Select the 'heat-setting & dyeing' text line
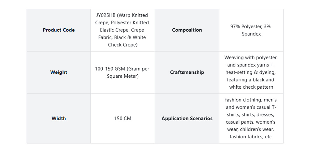 pyautogui.click(x=250, y=72)
